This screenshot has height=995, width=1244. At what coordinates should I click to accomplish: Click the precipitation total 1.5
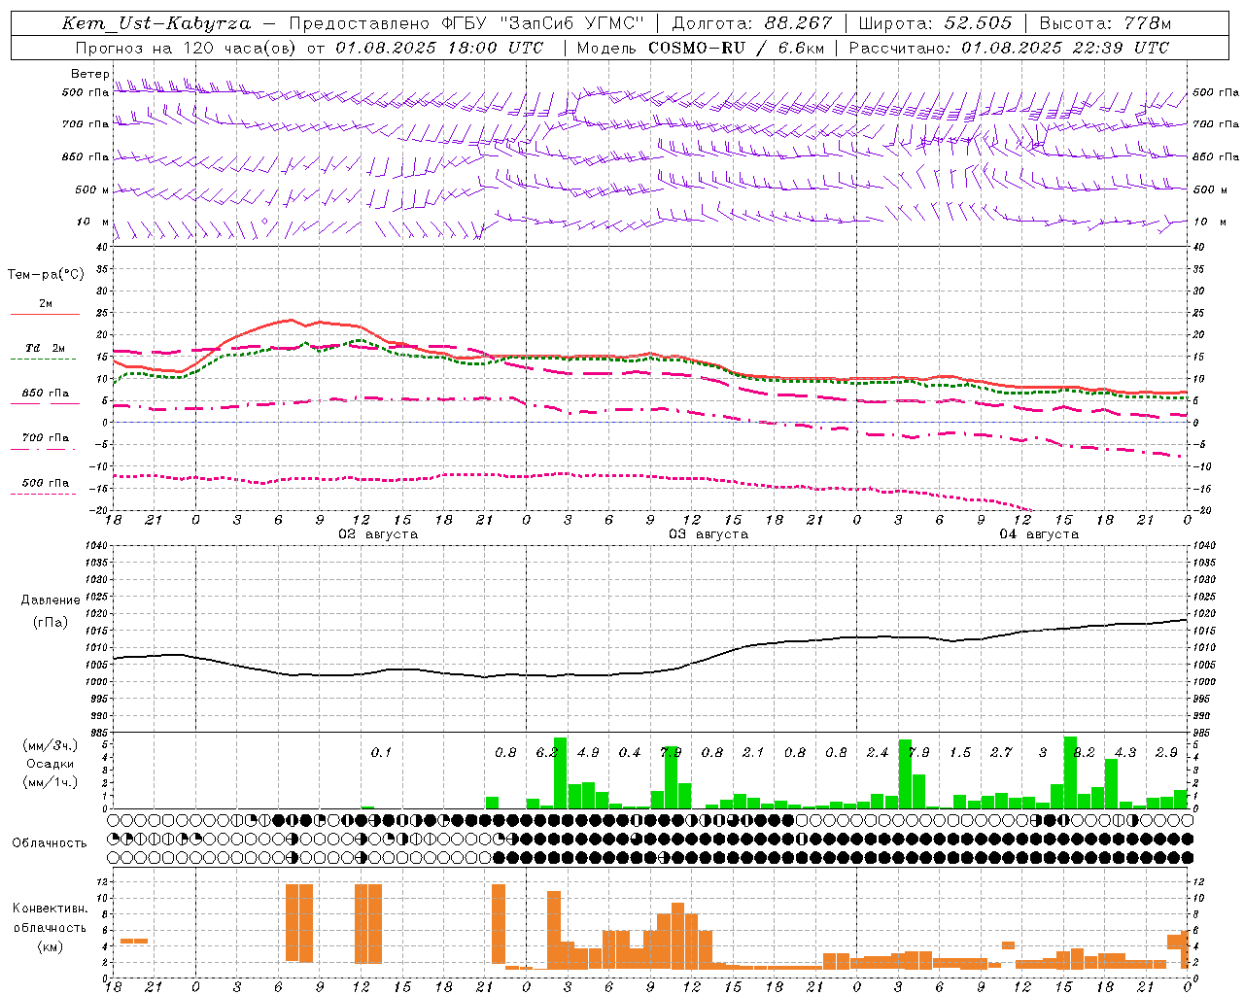click(960, 752)
